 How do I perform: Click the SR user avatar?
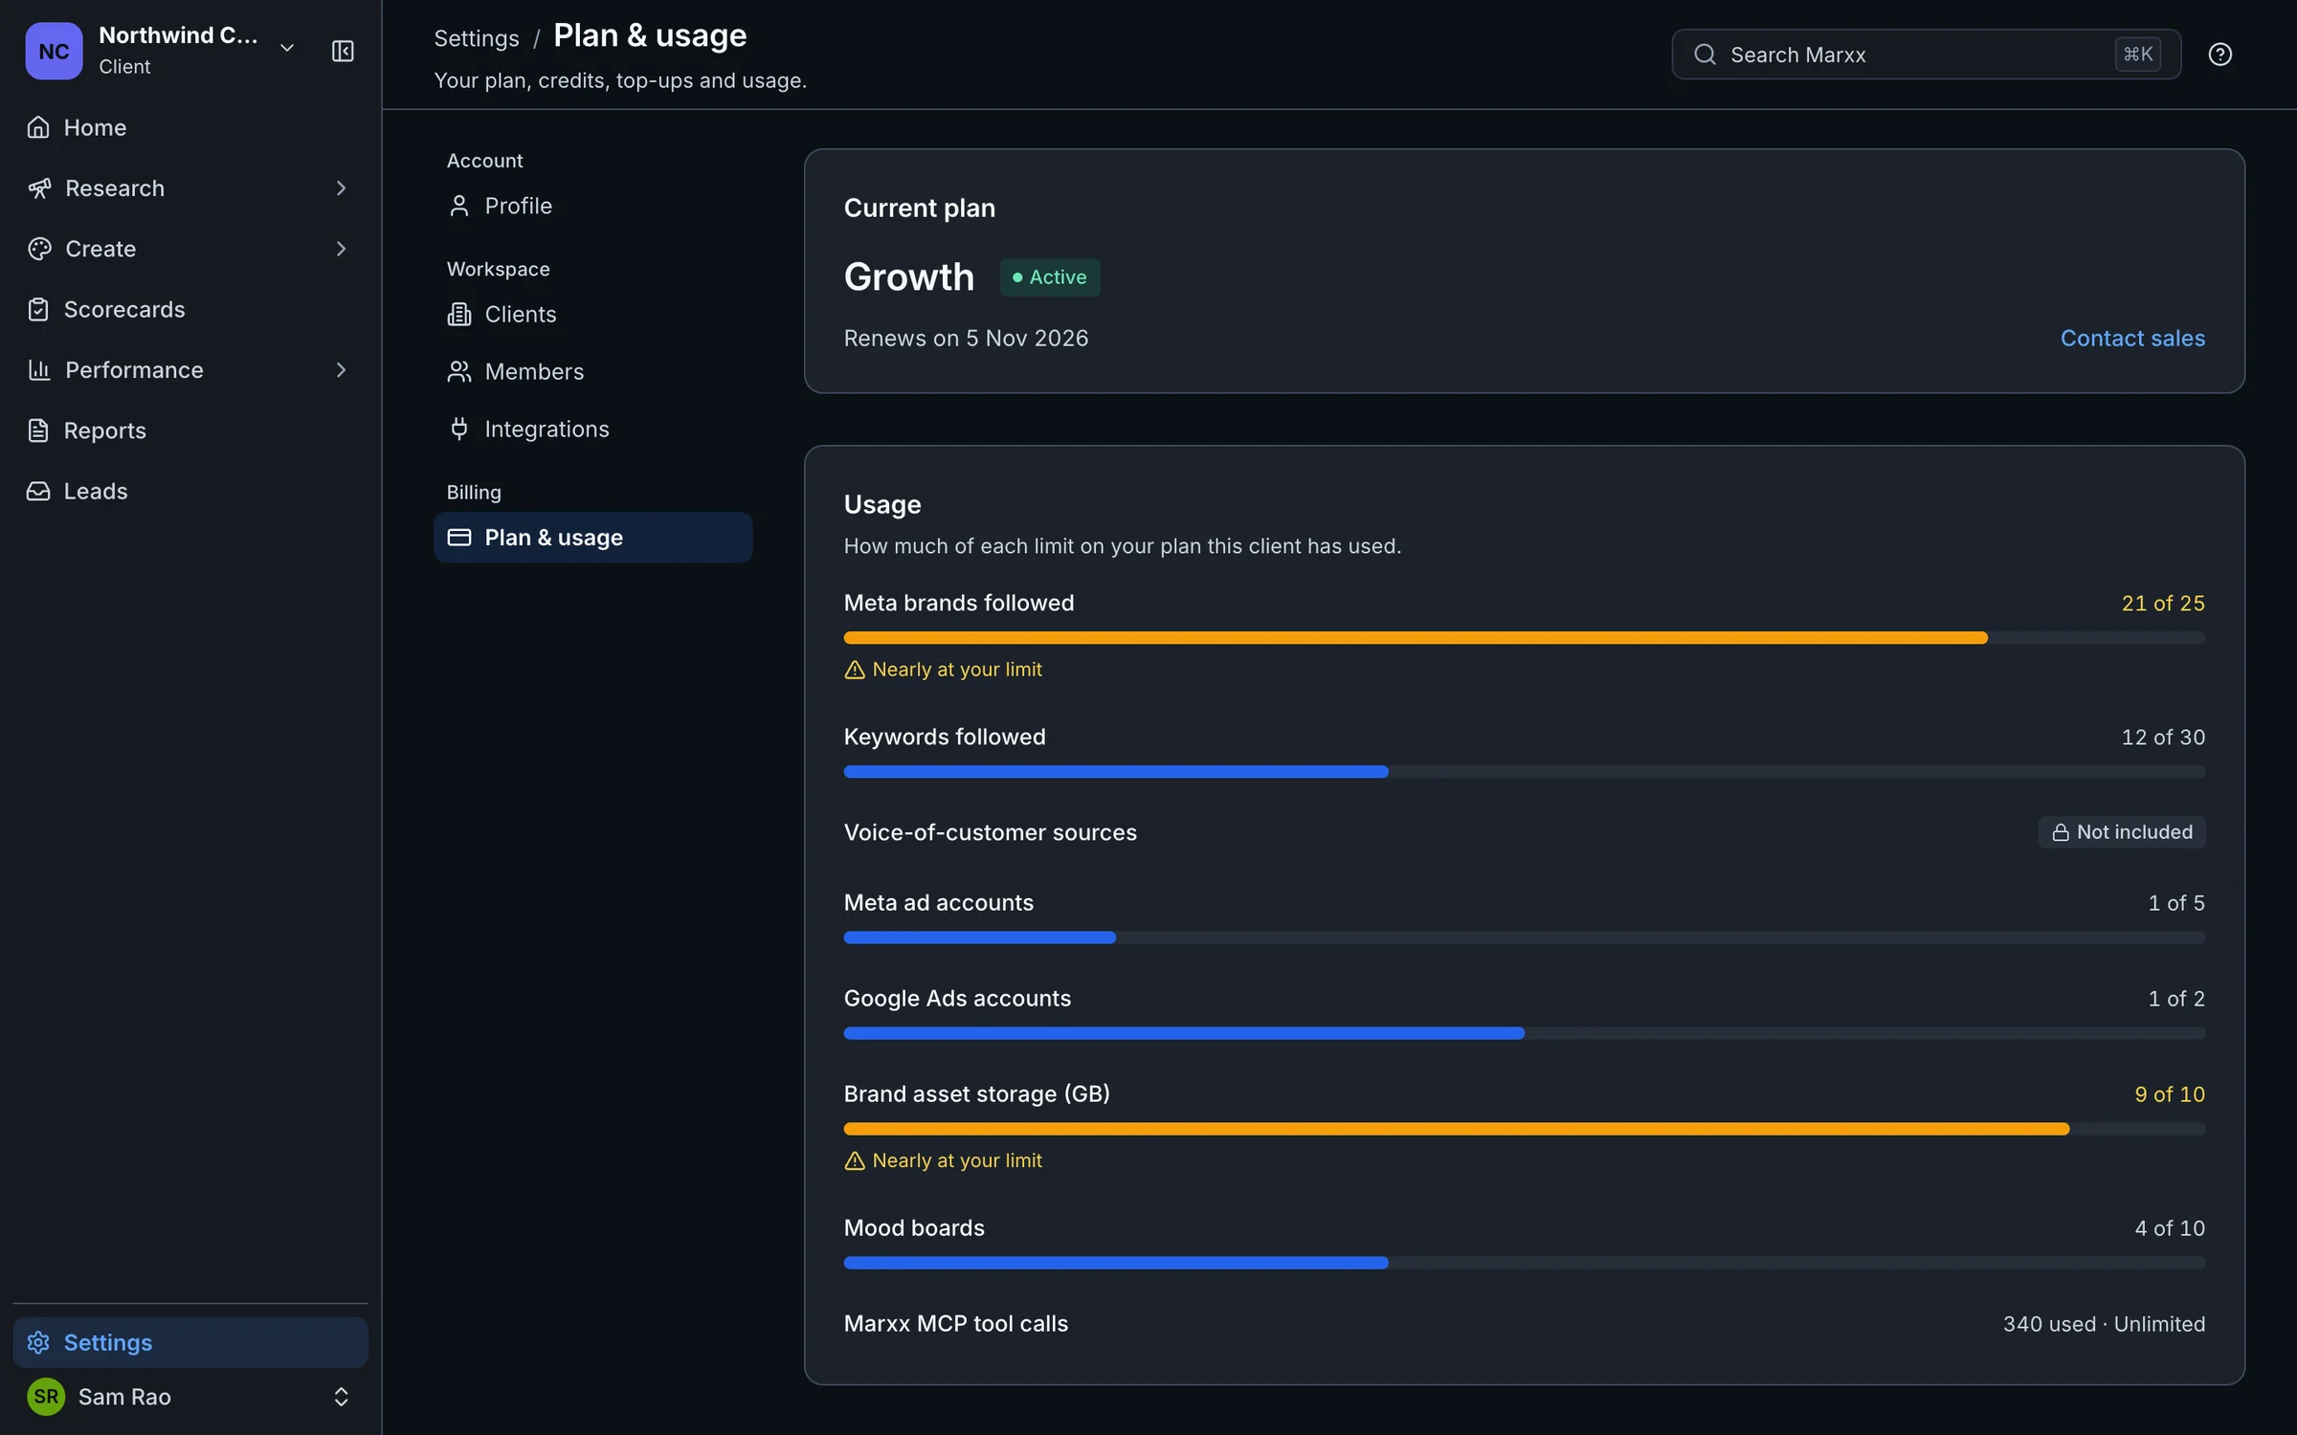(x=46, y=1397)
